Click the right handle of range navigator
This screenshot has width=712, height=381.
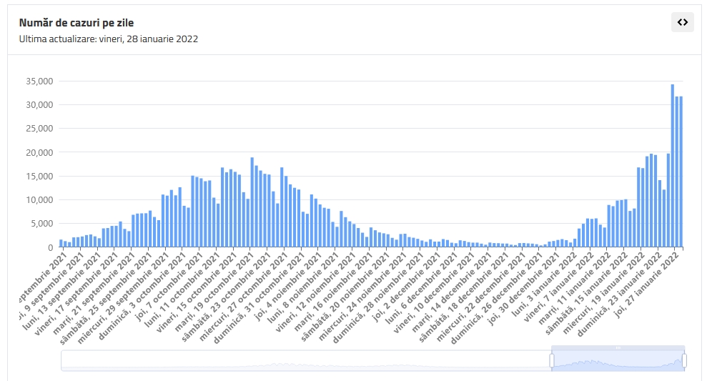684,361
